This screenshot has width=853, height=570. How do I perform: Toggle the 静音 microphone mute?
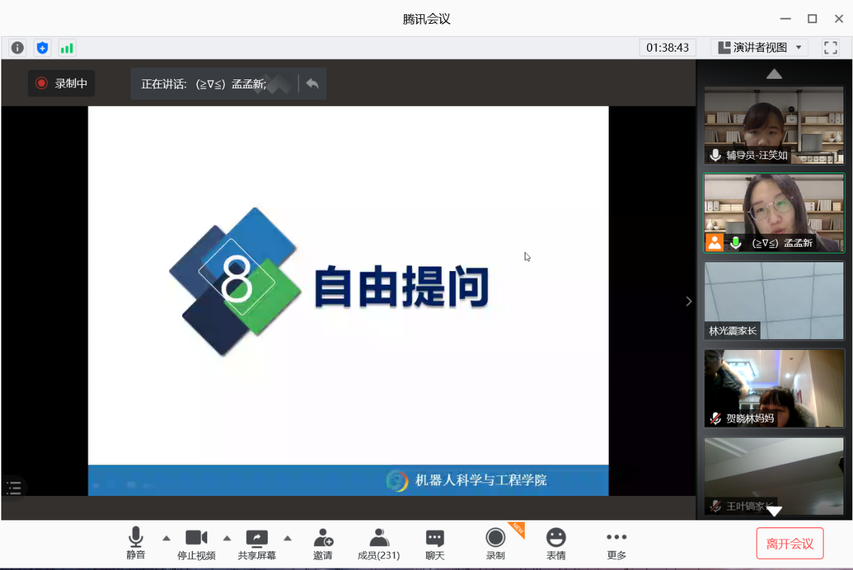point(136,544)
